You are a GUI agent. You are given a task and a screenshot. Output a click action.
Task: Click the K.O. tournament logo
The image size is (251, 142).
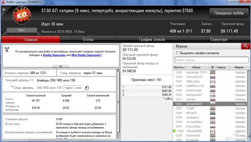click(22, 15)
